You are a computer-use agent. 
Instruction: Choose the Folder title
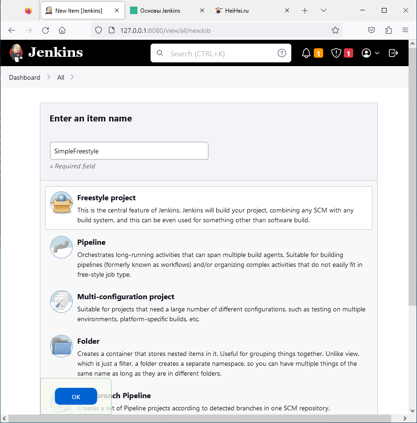tap(88, 341)
